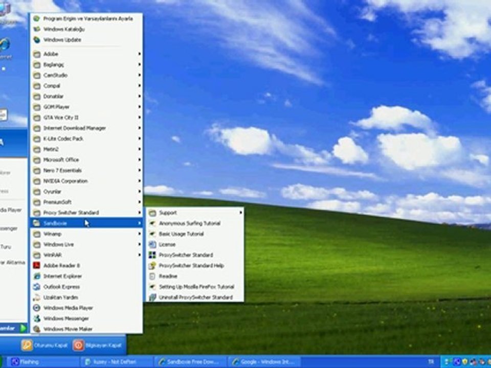Open the GTA Vice City II entry

[x=87, y=118]
